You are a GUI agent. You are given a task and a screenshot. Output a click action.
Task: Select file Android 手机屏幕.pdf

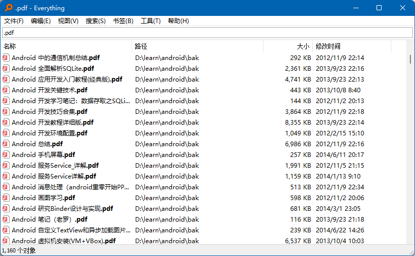[43, 155]
